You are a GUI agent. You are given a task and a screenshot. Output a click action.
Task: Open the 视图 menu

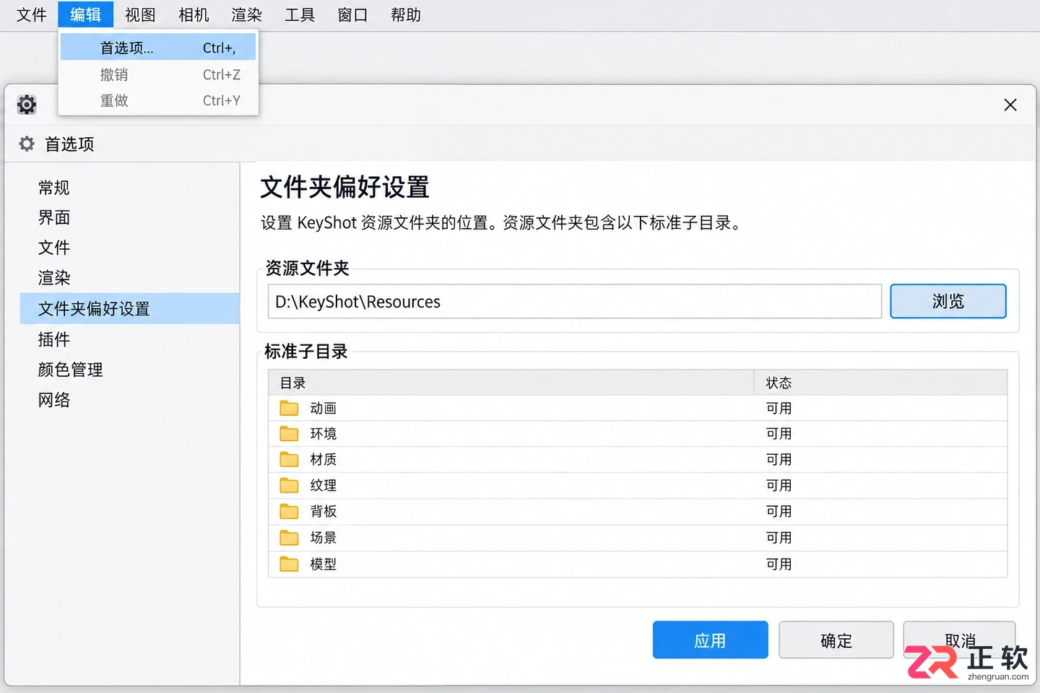tap(140, 14)
